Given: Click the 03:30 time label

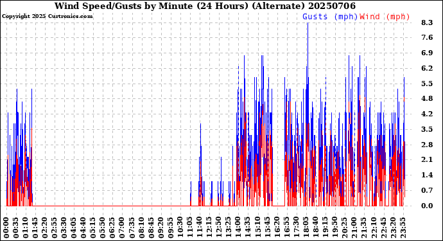Looking at the screenshot, I should pos(64,228).
